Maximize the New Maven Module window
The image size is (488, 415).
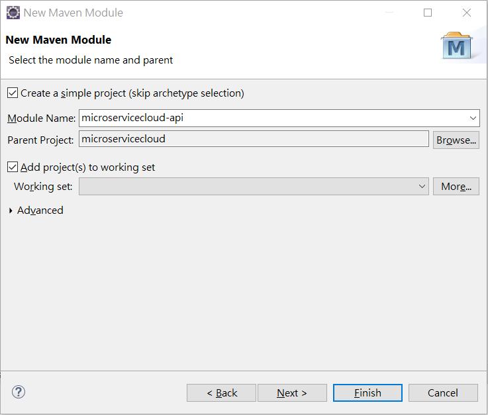tap(428, 13)
